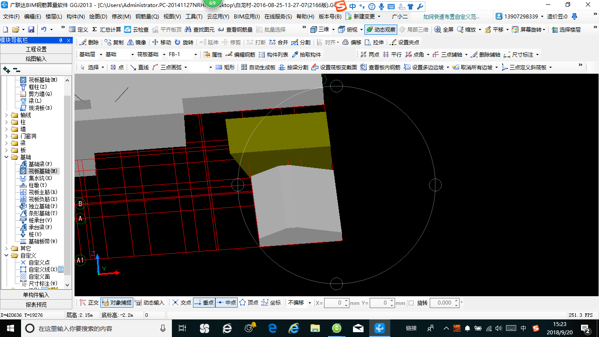599x337 pixels.
Task: Collapse the 自定义 tree folder
Action: (x=6, y=255)
